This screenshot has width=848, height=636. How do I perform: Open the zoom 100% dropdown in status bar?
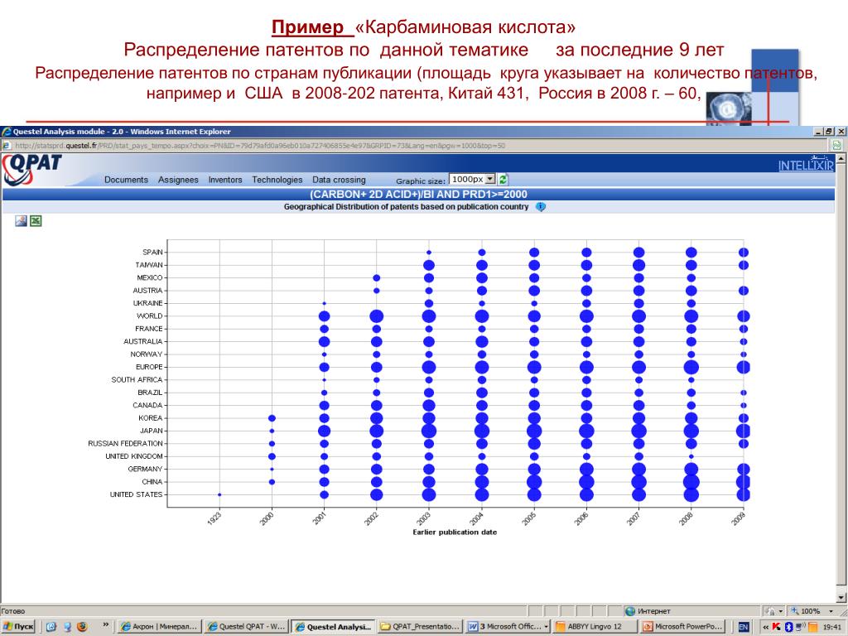click(x=831, y=611)
